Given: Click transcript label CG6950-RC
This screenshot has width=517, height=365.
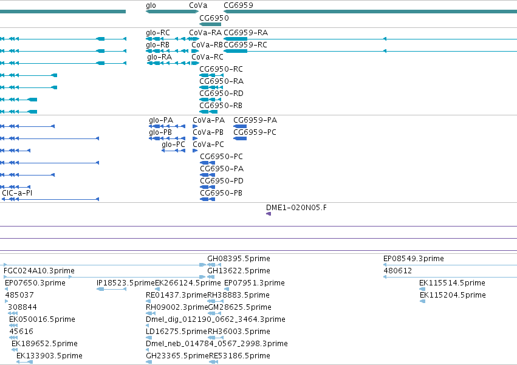Looking at the screenshot, I should pyautogui.click(x=221, y=69).
